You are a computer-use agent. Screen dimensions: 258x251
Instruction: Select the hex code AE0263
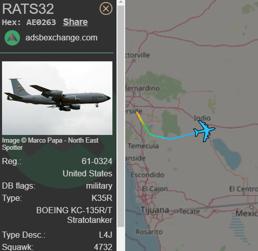41,22
